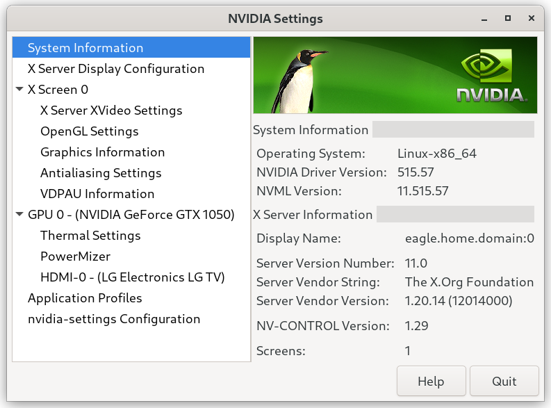Show Graphics Information page
Viewport: 551px width, 408px height.
(131, 152)
